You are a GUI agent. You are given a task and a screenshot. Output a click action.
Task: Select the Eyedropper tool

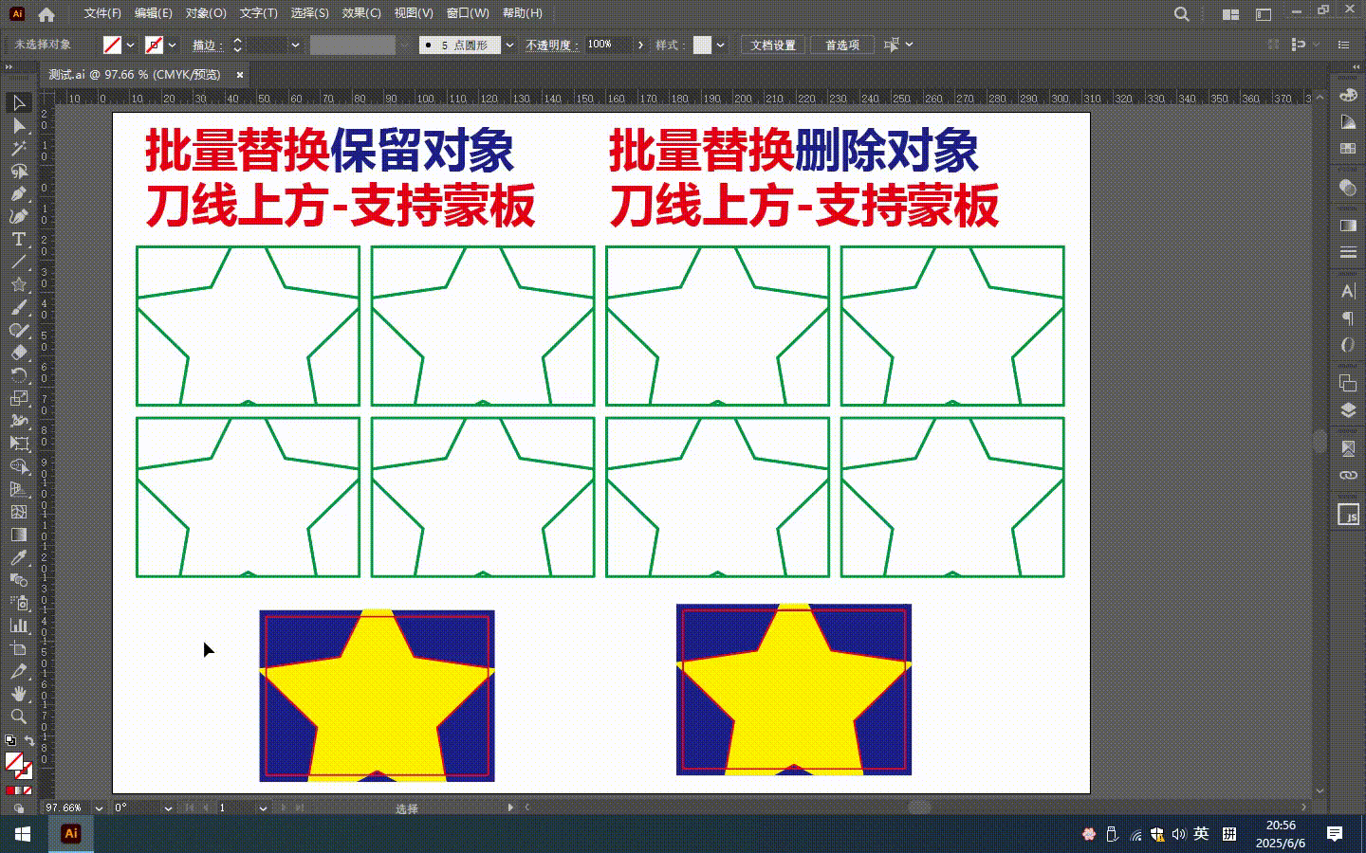click(x=18, y=558)
